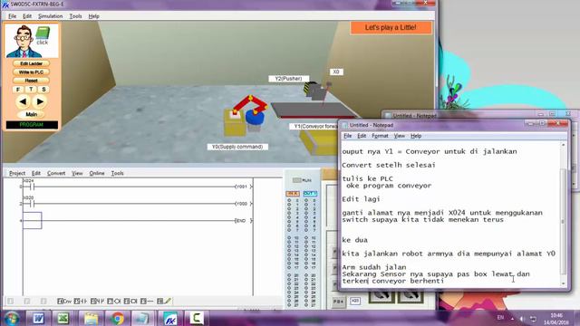Select the S view button
Screen dimensions: 580x326
click(x=44, y=90)
